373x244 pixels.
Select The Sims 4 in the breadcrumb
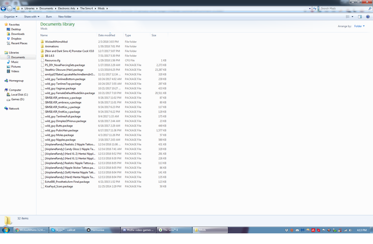click(x=86, y=8)
